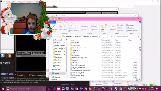Select OneDrive in navigation pane

(x=57, y=70)
